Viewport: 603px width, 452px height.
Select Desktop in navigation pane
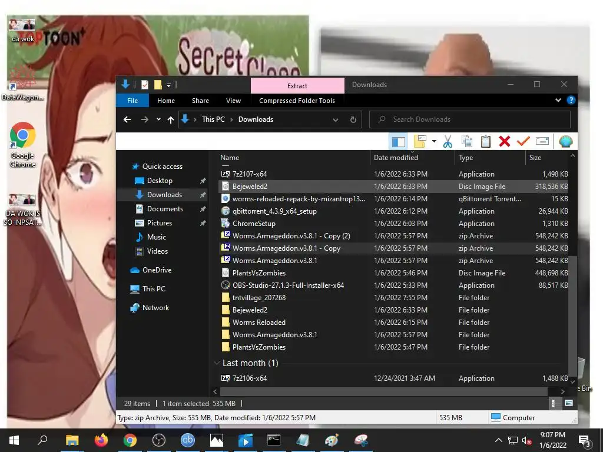coord(160,181)
